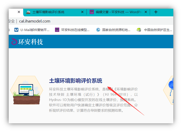182x132 pixels.
Task: Click the blue globe 国家自然资源 bookmark icon
Action: (98, 30)
